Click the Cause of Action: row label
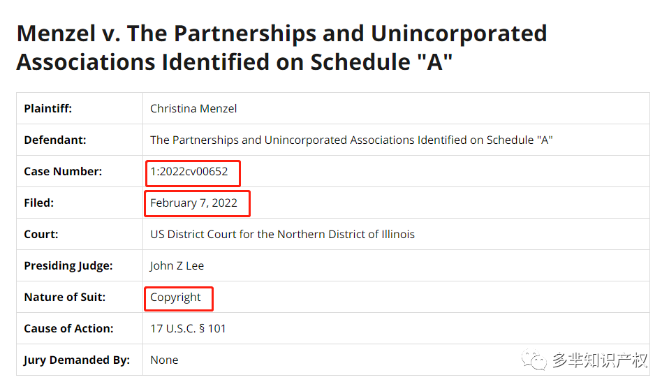Image resolution: width=669 pixels, height=389 pixels. (x=68, y=328)
